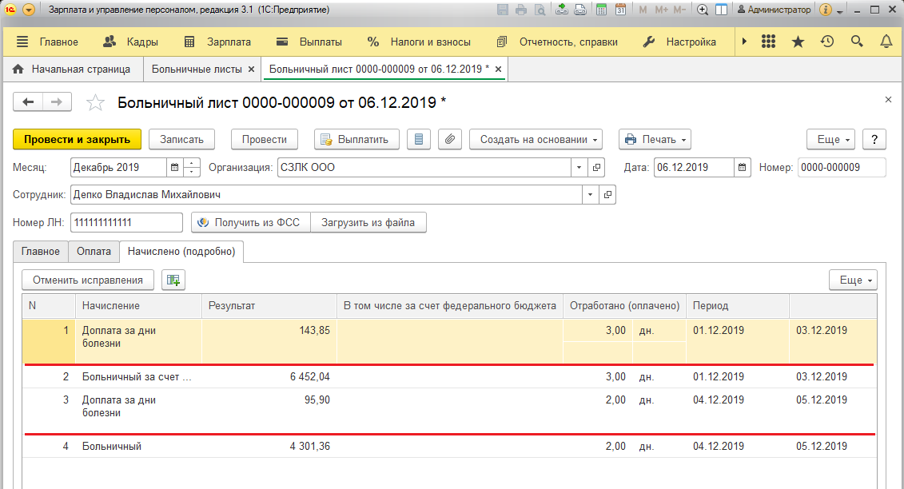This screenshot has width=904, height=489.
Task: Click Получить из ФСС button
Action: [x=251, y=223]
